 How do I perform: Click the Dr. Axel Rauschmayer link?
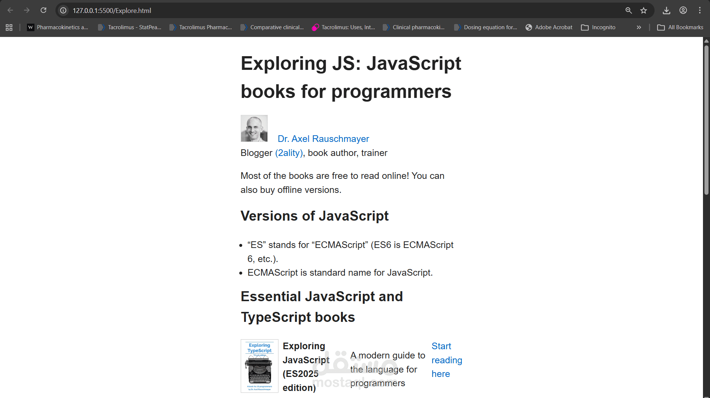click(x=323, y=139)
